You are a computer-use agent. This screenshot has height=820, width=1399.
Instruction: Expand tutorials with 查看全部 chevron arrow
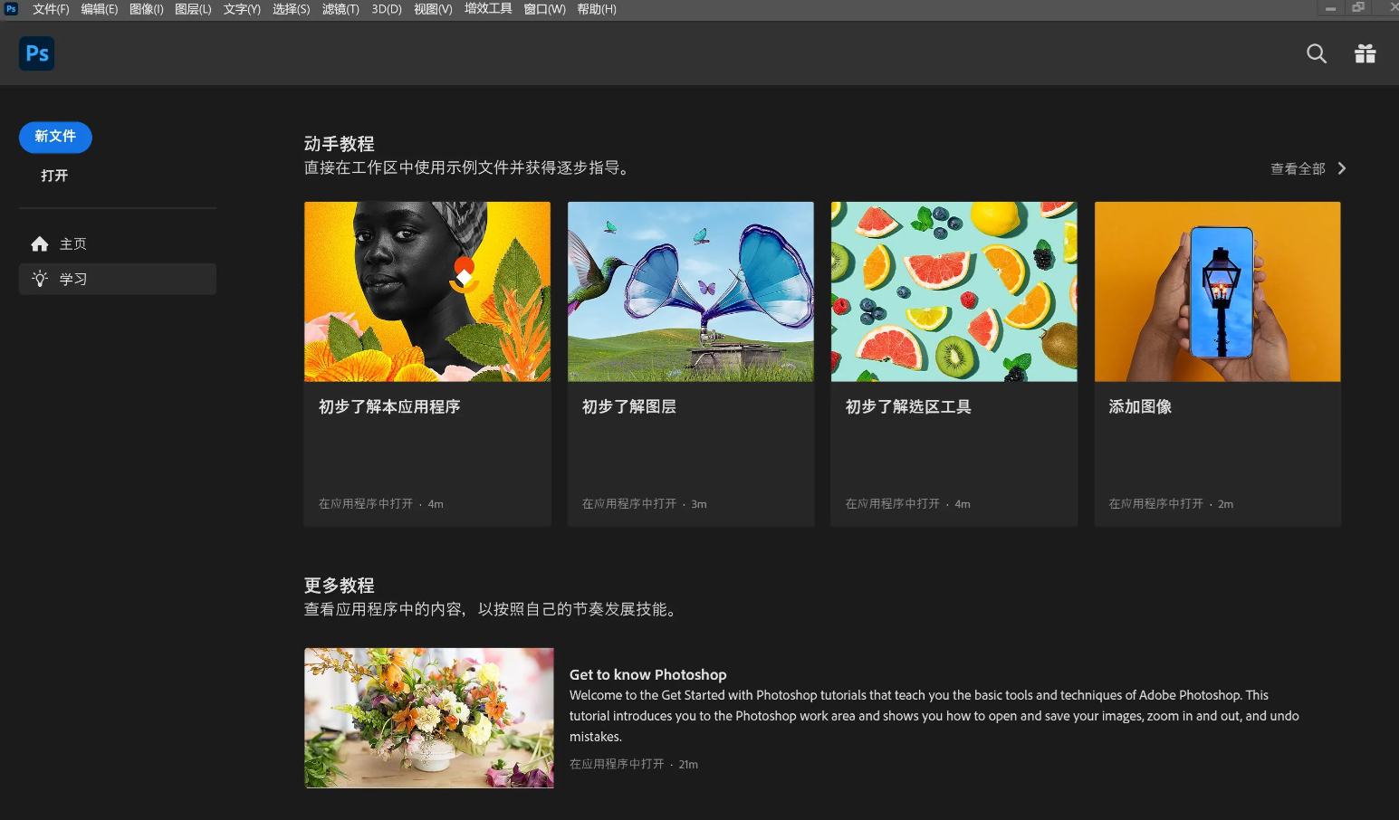pyautogui.click(x=1342, y=168)
